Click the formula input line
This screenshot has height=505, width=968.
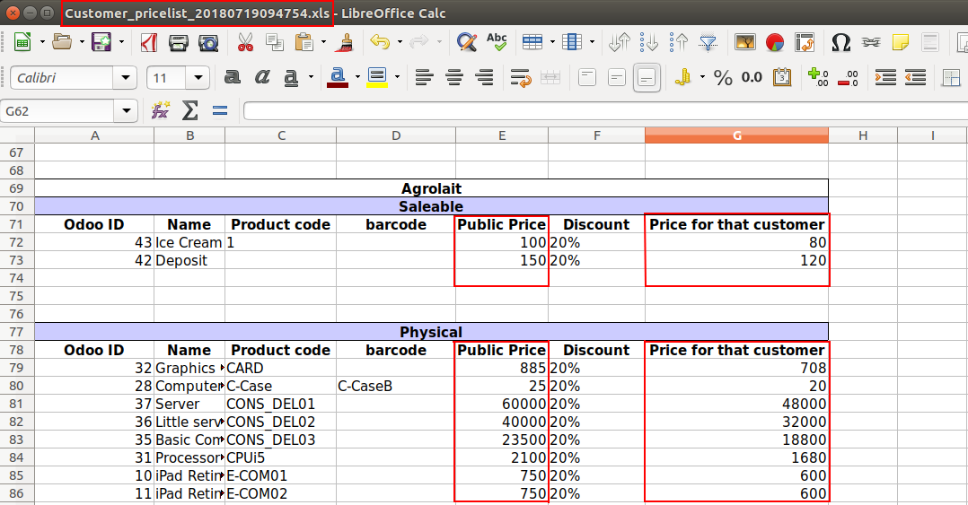pos(602,111)
